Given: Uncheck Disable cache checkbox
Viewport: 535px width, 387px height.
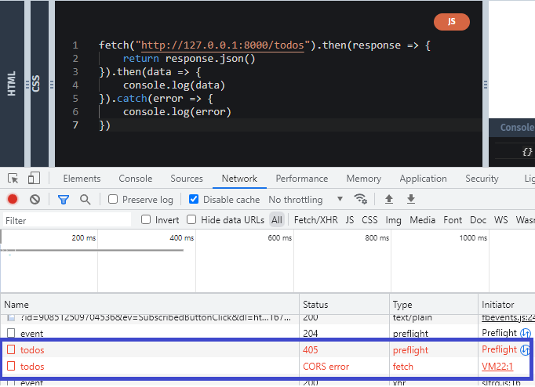Looking at the screenshot, I should pos(194,199).
